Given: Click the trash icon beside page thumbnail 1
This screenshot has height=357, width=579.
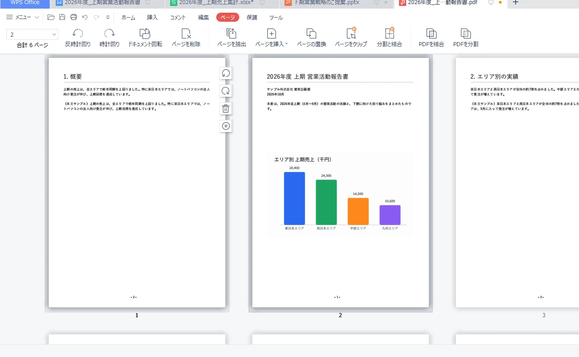Looking at the screenshot, I should point(226,109).
